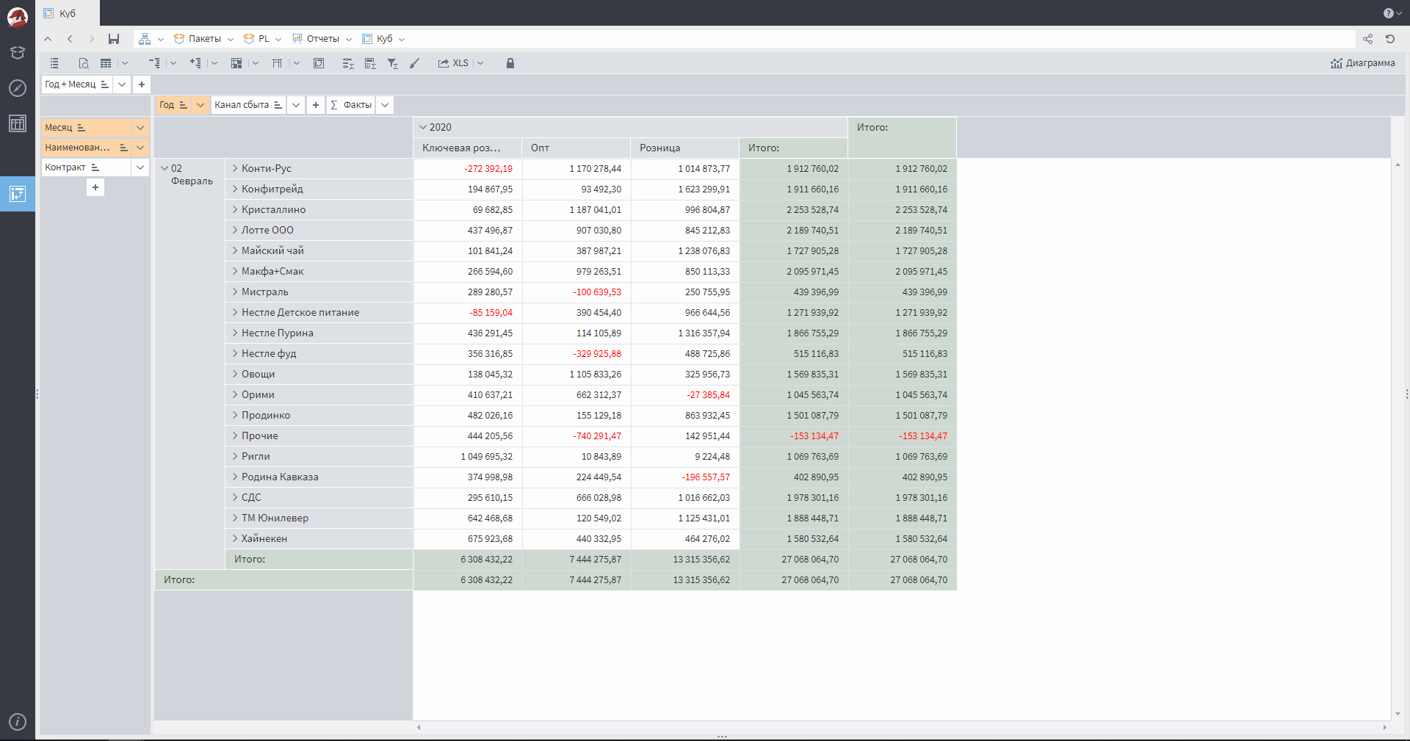Click the table view icon in toolbar
1410x741 pixels.
point(106,63)
